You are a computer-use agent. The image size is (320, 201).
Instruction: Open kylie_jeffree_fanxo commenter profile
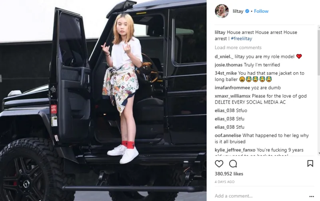235,150
